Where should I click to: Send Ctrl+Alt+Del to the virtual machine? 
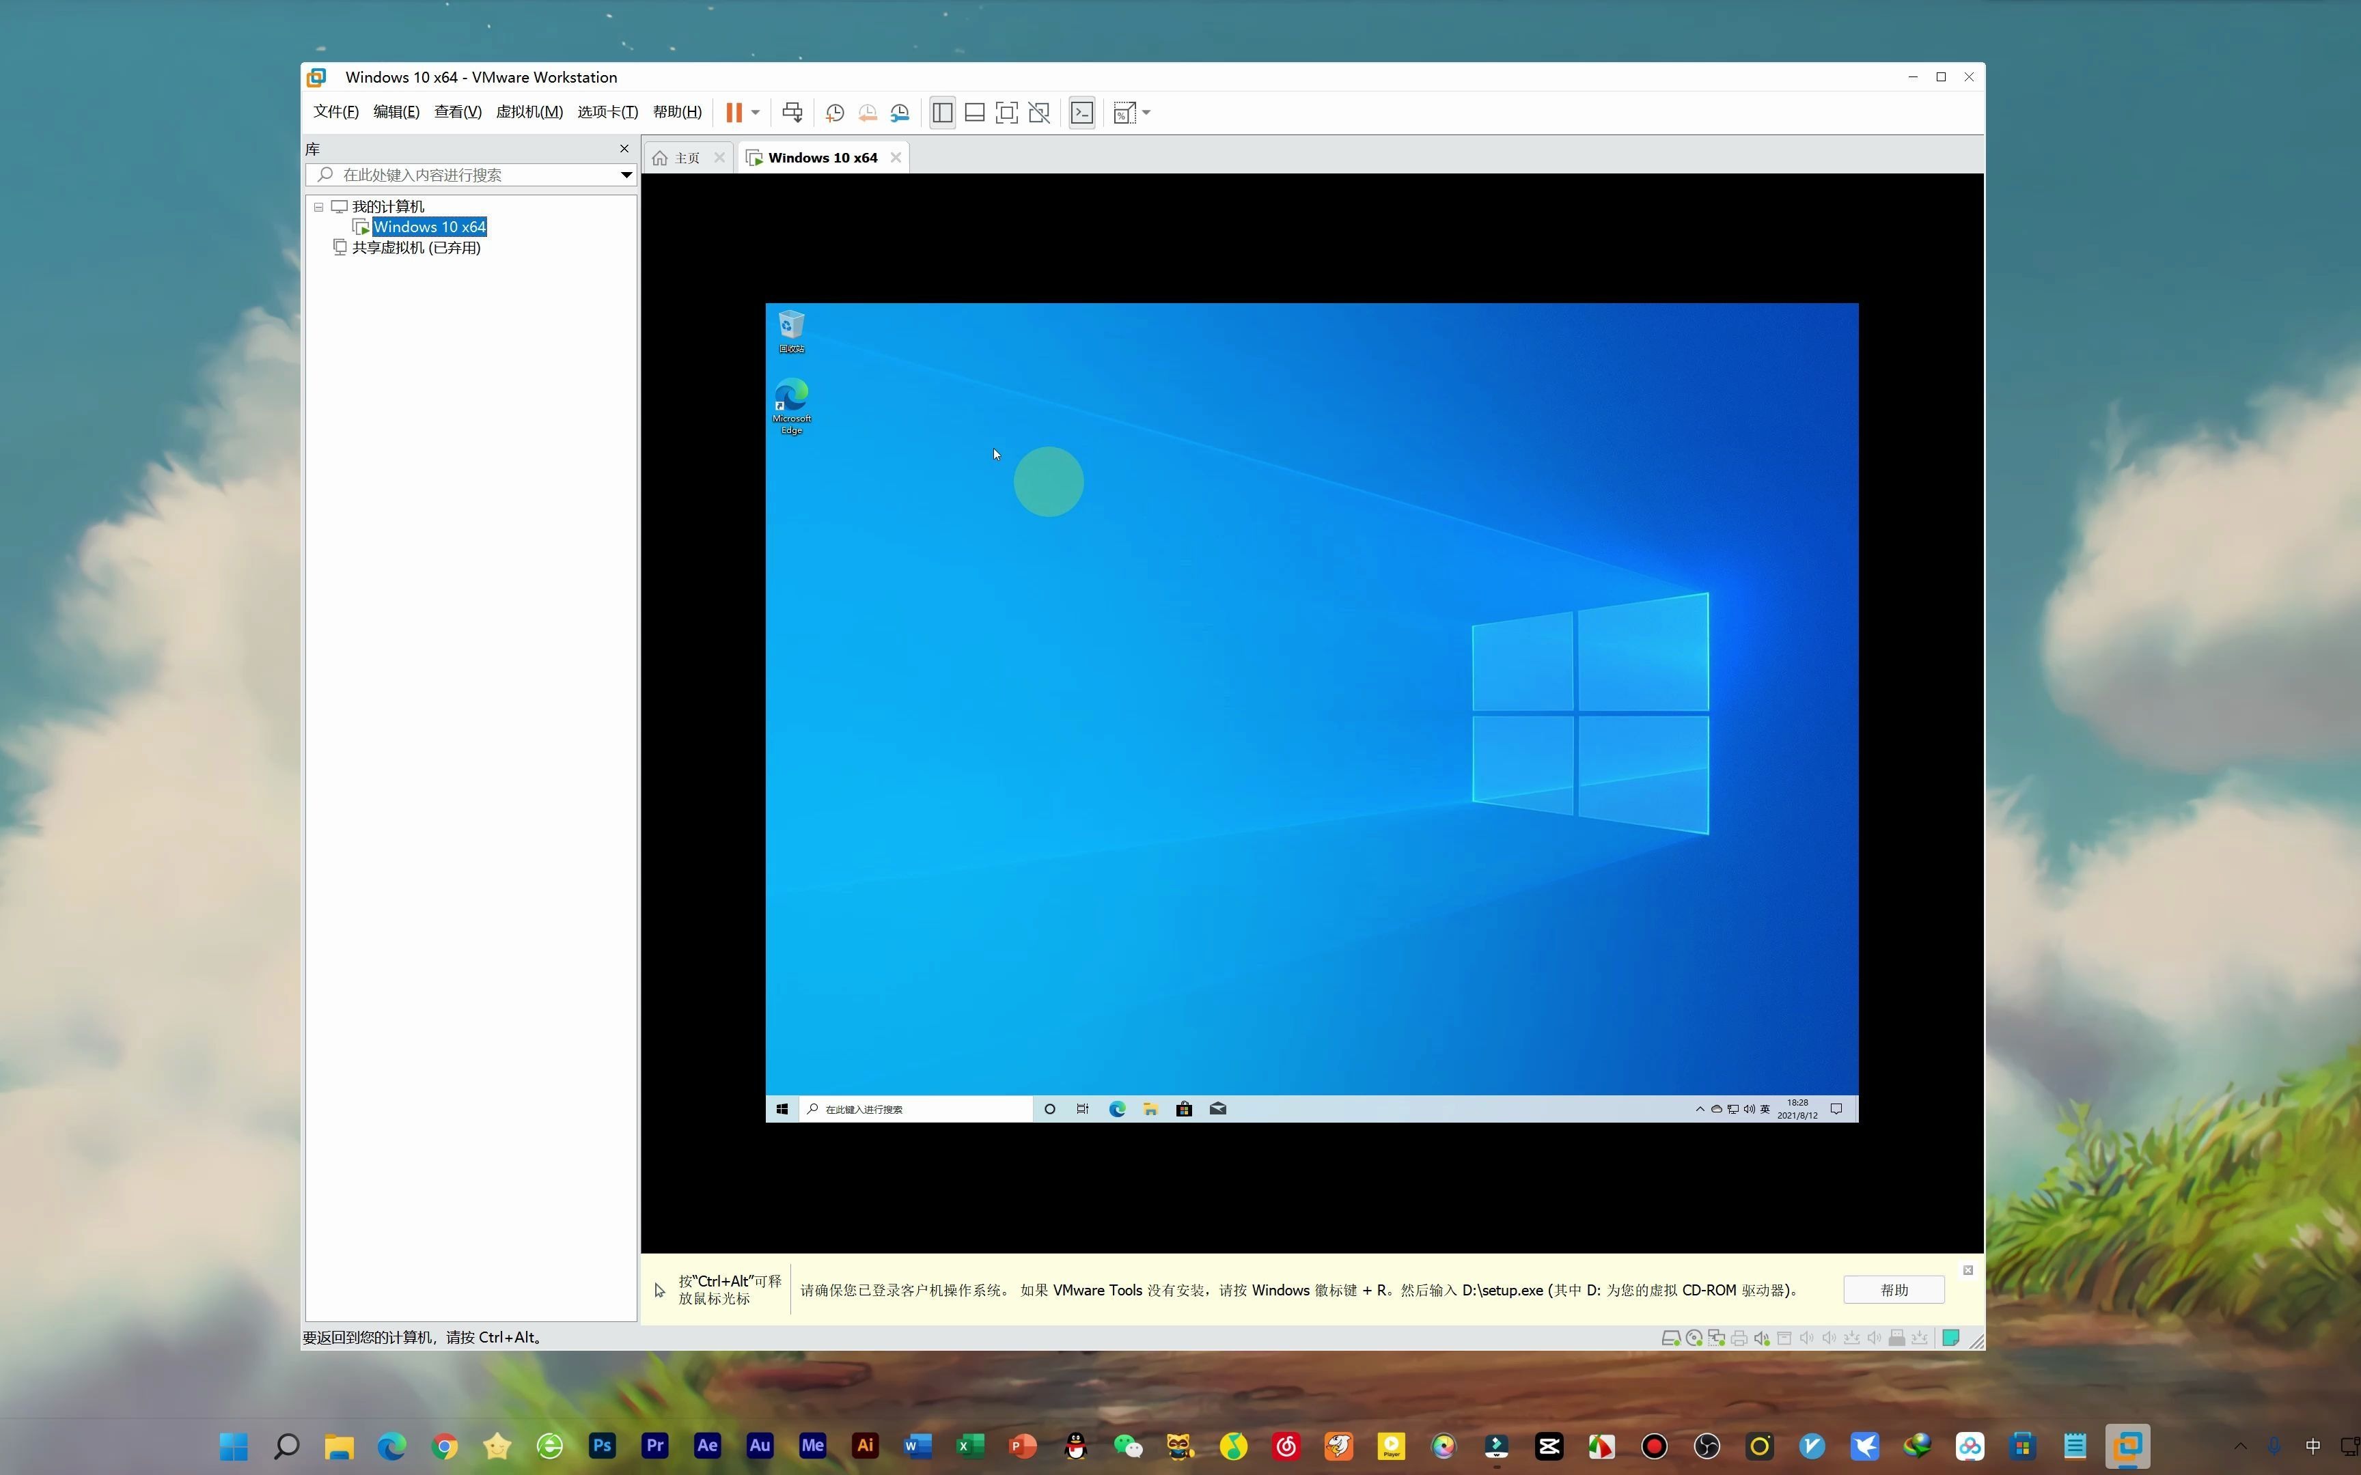point(792,113)
